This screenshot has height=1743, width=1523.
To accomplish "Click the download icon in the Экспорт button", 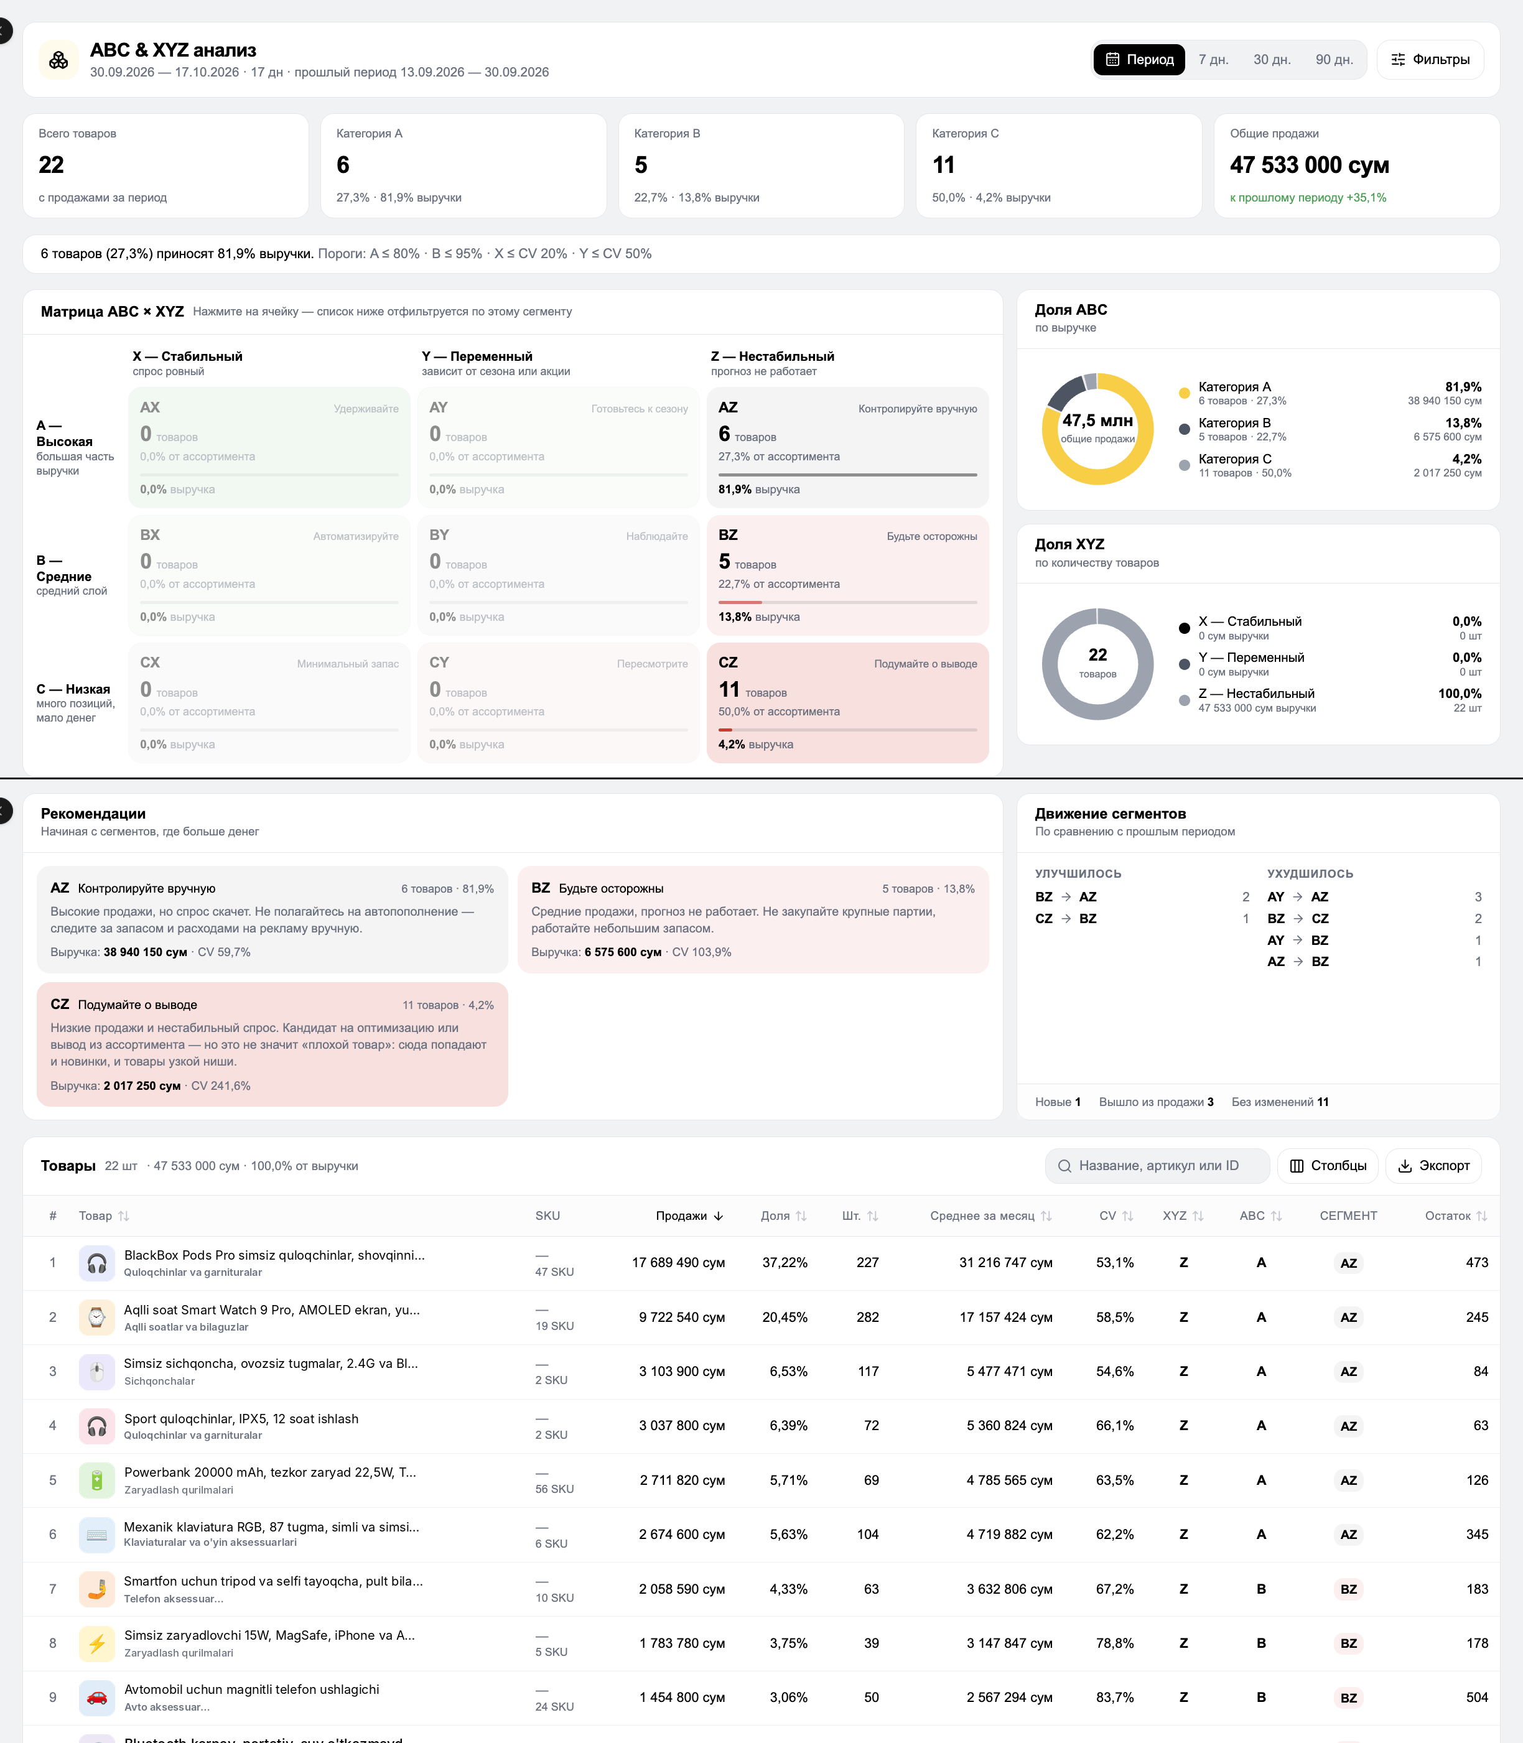I will point(1405,1166).
